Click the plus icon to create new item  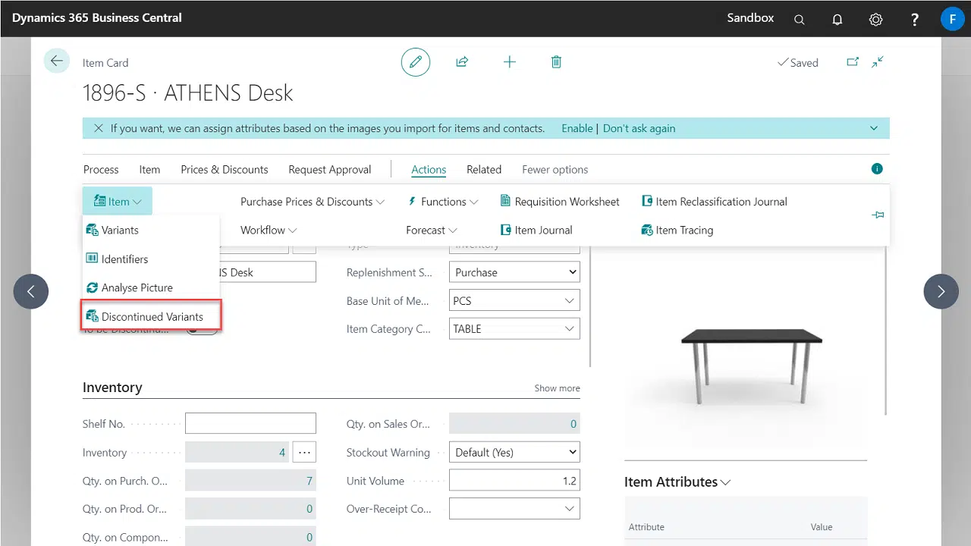(x=510, y=62)
